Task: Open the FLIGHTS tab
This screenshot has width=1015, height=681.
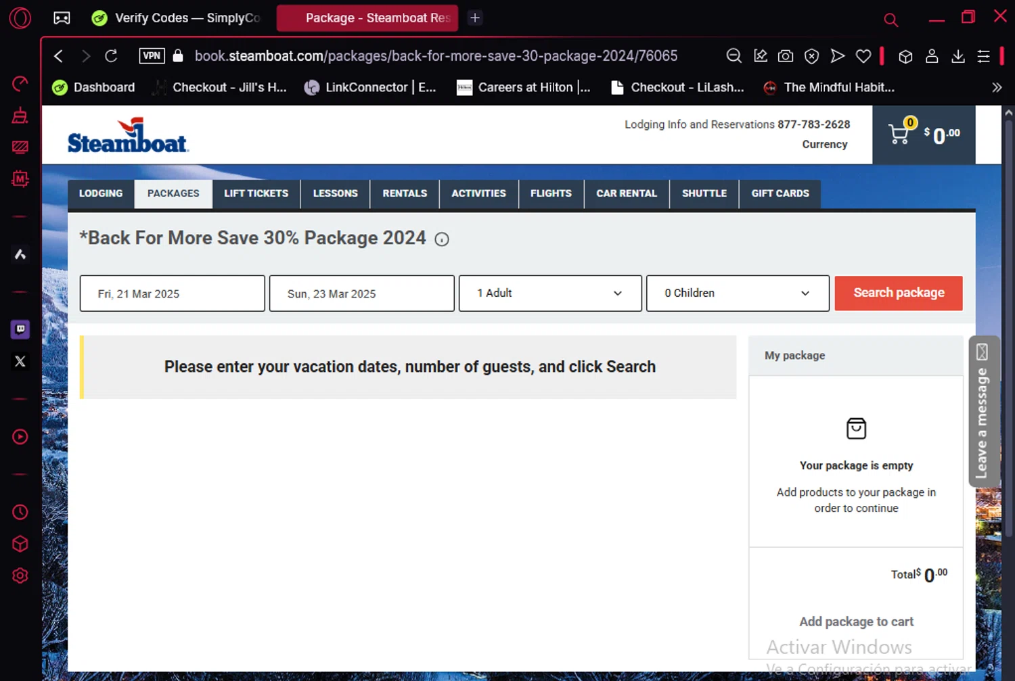Action: (x=551, y=193)
